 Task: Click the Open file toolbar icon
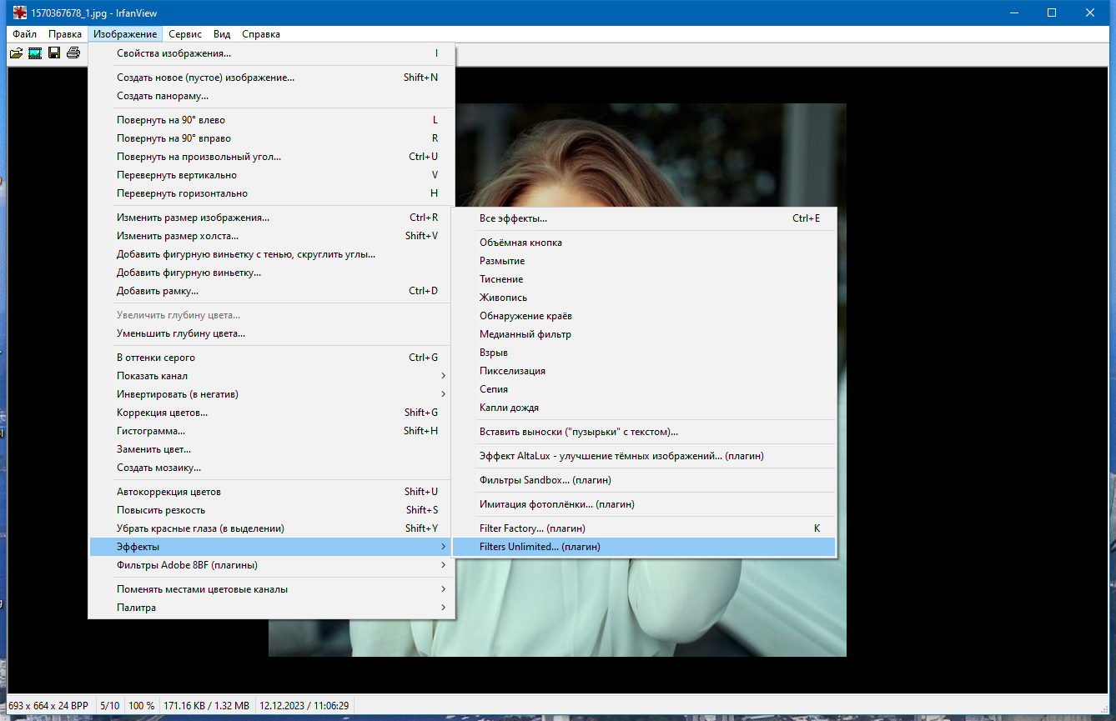(x=16, y=53)
